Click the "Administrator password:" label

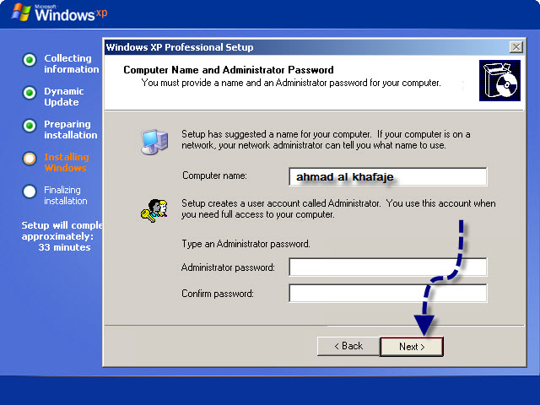click(x=228, y=267)
